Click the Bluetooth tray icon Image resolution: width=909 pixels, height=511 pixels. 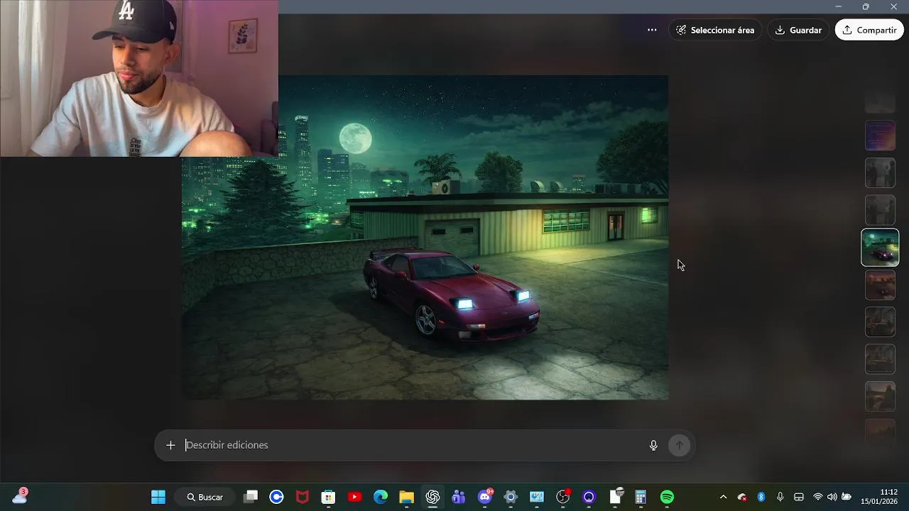(761, 497)
